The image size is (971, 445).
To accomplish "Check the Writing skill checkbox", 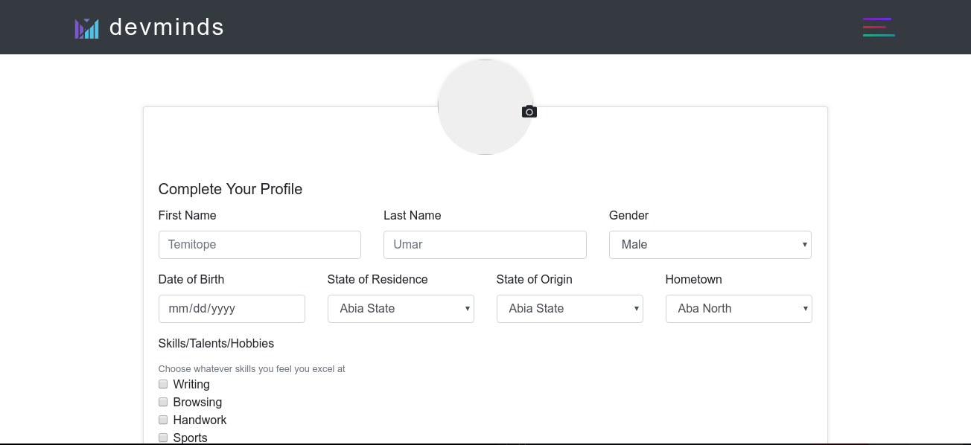I will [x=163, y=384].
